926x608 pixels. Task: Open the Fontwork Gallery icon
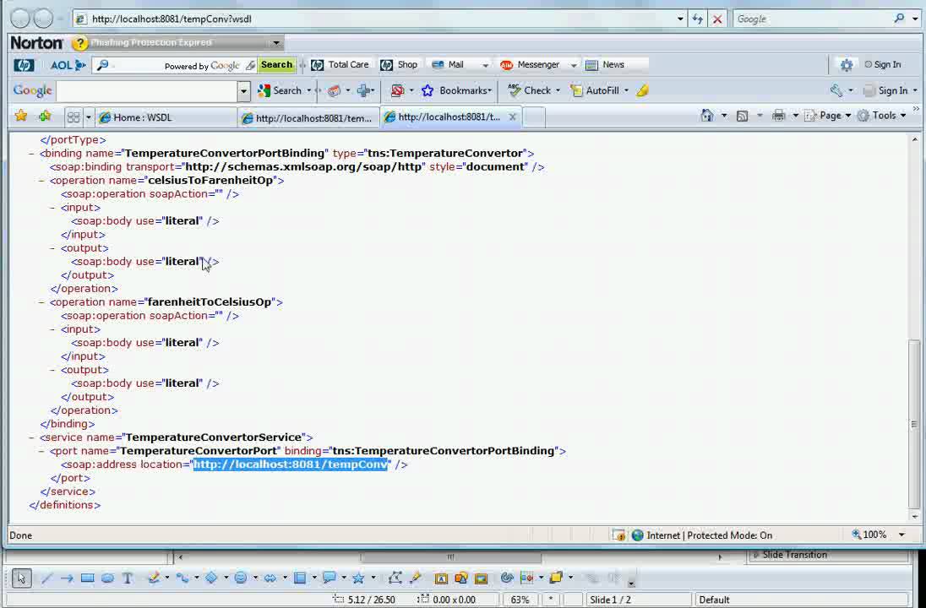(441, 578)
